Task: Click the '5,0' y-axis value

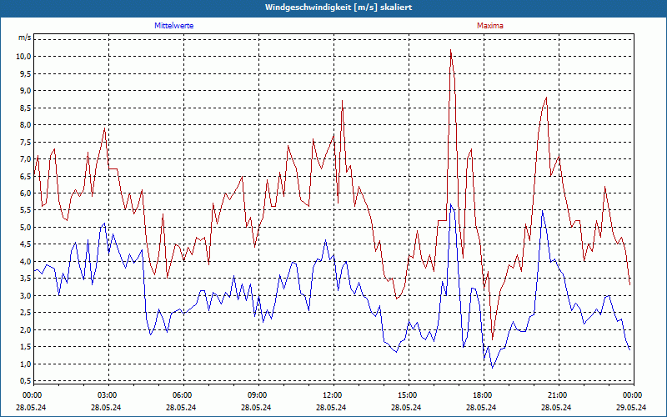Action: point(26,227)
